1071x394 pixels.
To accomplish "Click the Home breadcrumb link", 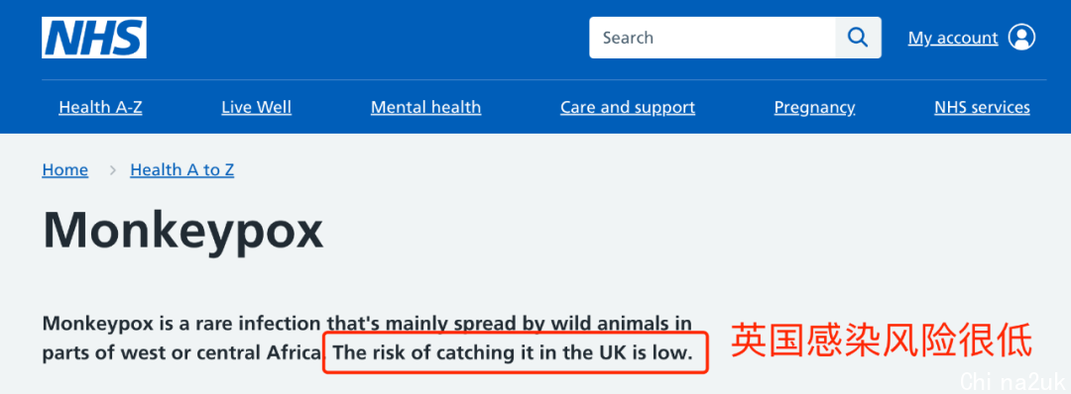I will pos(64,169).
